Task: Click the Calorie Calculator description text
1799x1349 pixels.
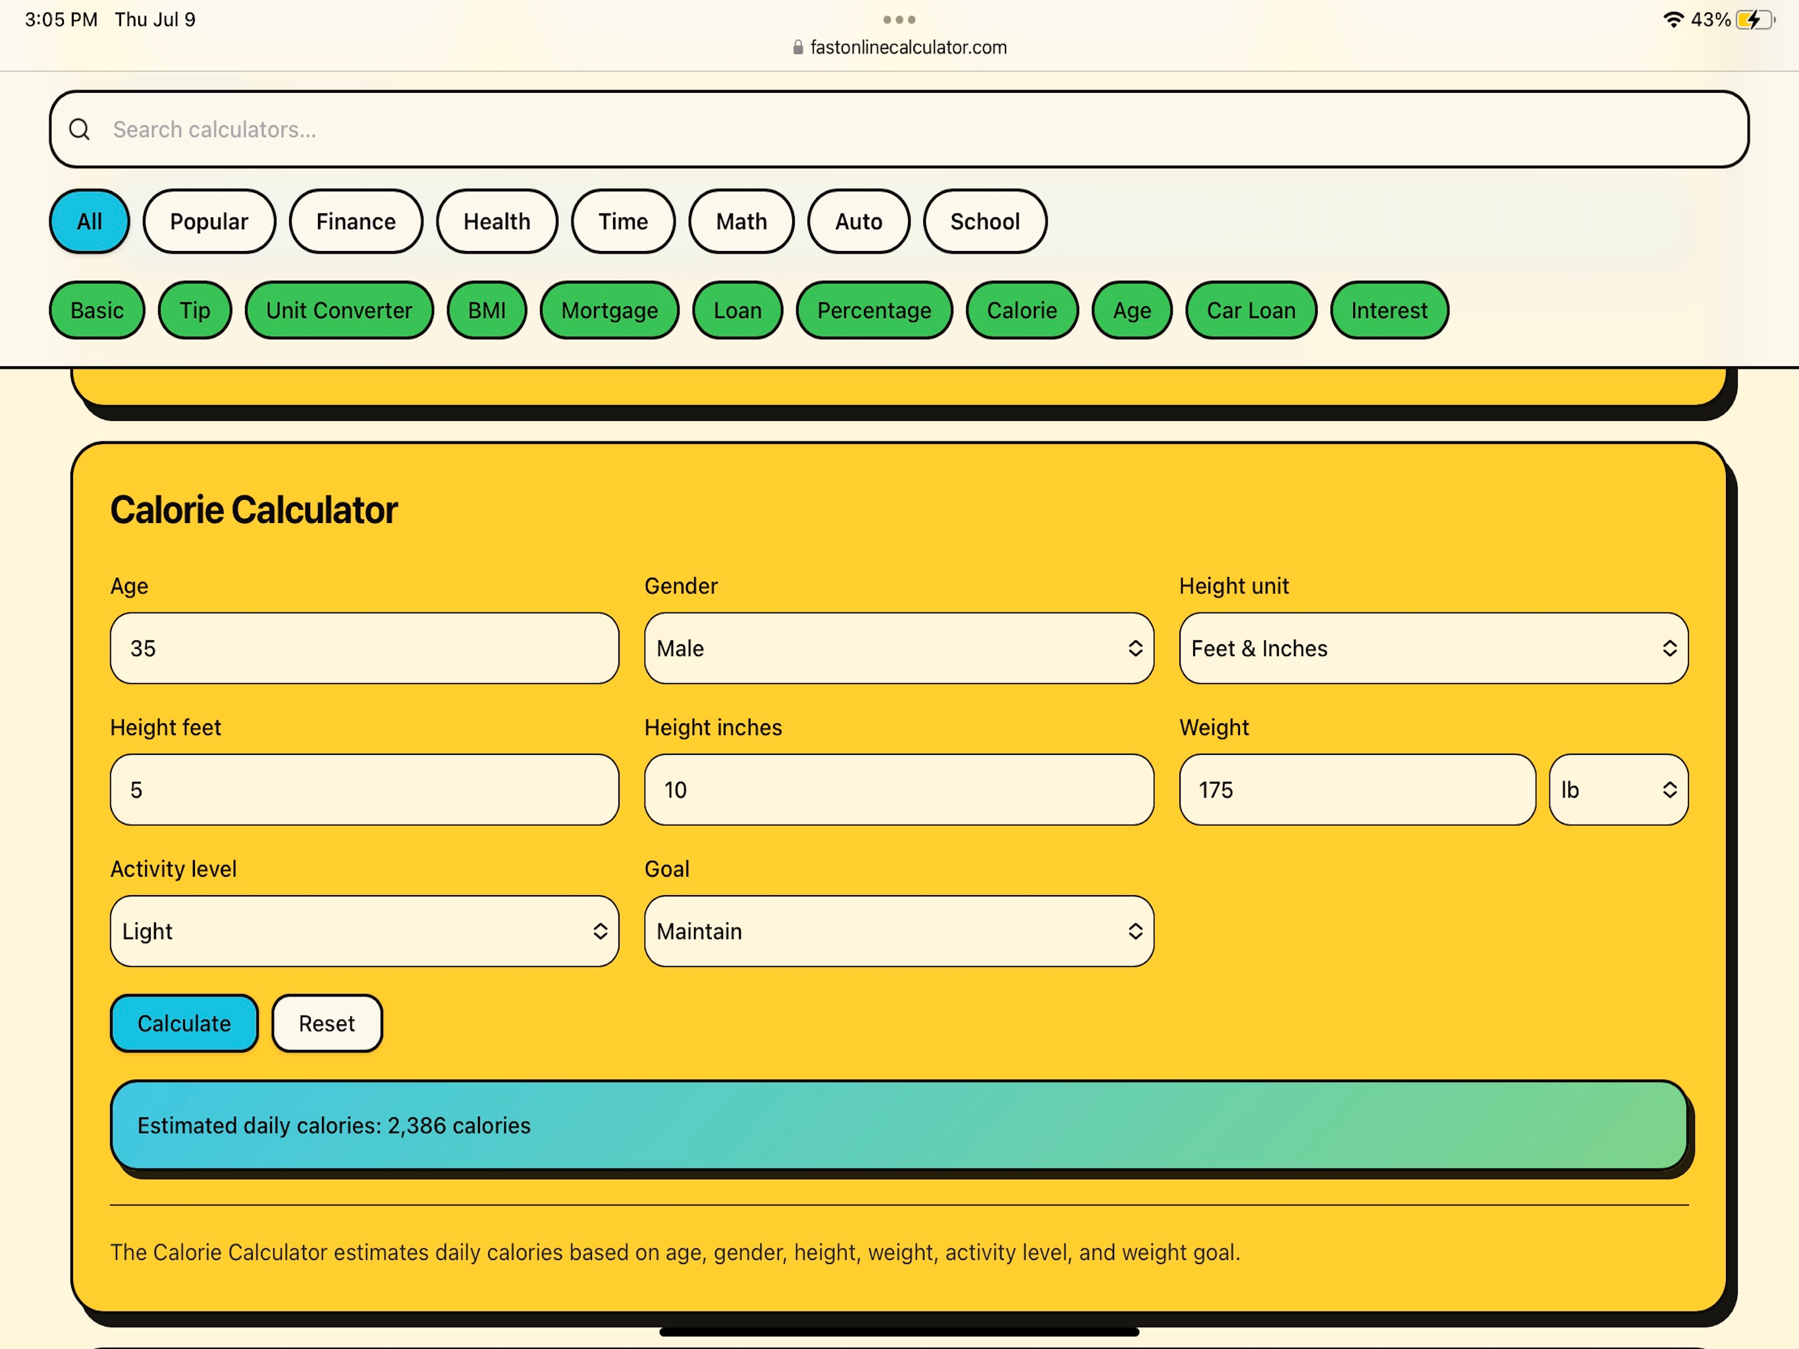Action: point(675,1252)
